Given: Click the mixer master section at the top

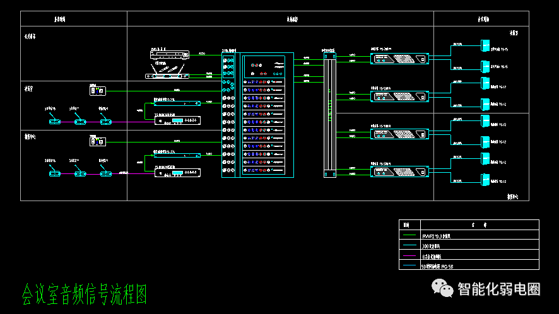Looking at the screenshot, I should 264,67.
